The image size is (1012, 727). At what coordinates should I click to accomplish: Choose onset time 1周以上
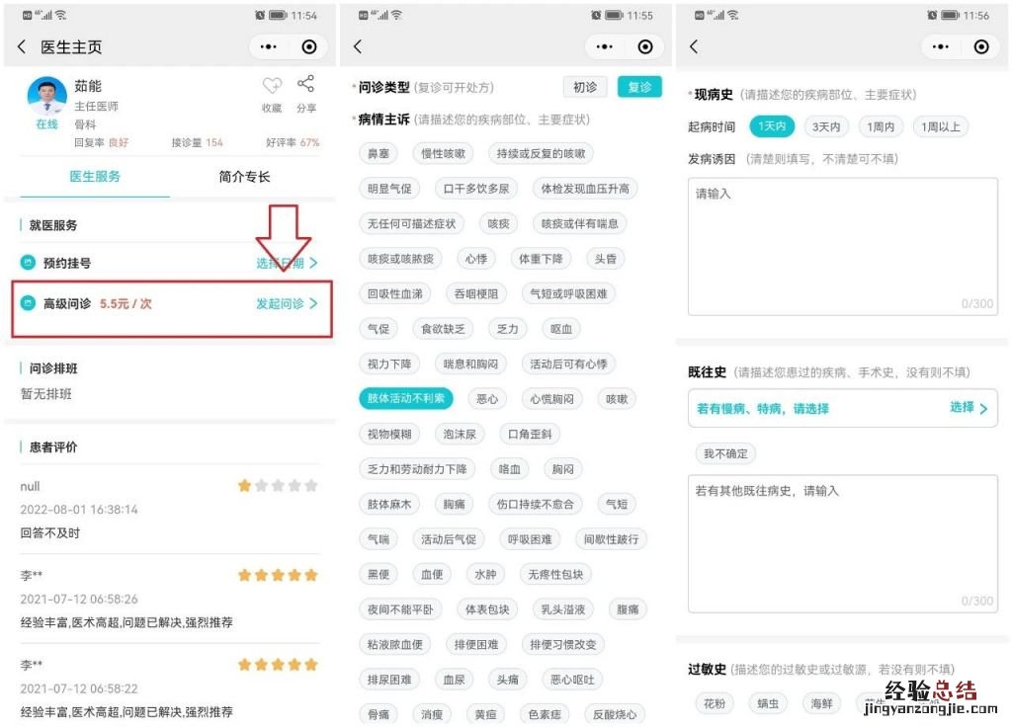coord(941,126)
